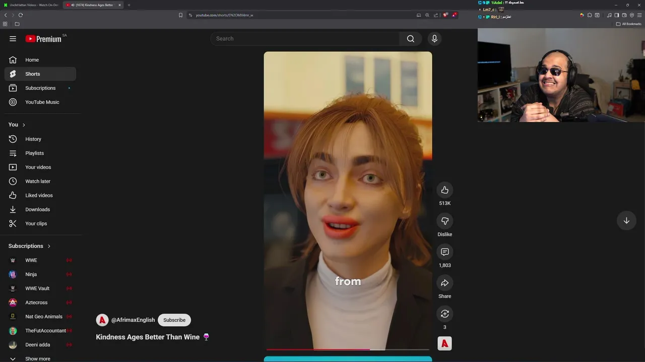The height and width of the screenshot is (362, 645).
Task: Open watch History
Action: [40, 139]
